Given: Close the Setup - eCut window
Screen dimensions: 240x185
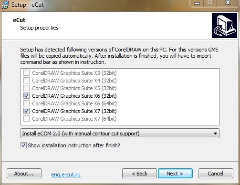Looking at the screenshot, I should click(x=228, y=3).
